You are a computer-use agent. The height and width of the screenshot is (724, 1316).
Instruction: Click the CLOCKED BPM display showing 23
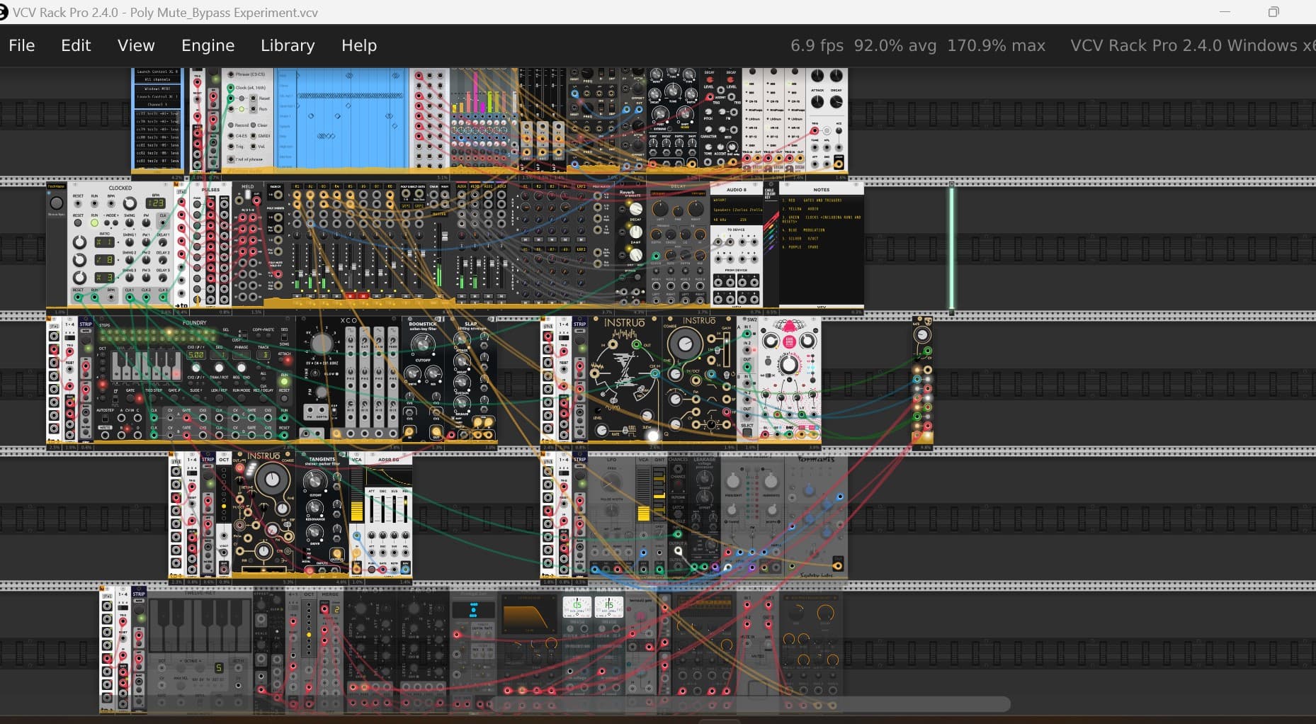(155, 203)
